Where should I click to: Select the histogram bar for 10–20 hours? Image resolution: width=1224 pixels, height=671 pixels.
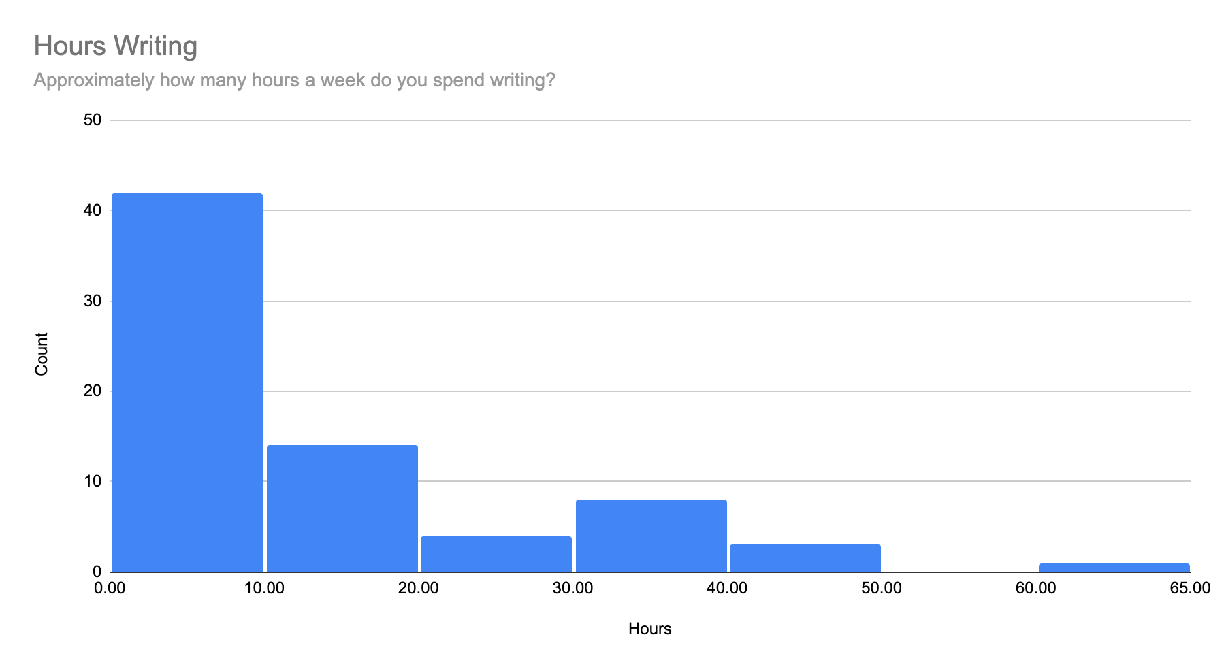pos(342,508)
